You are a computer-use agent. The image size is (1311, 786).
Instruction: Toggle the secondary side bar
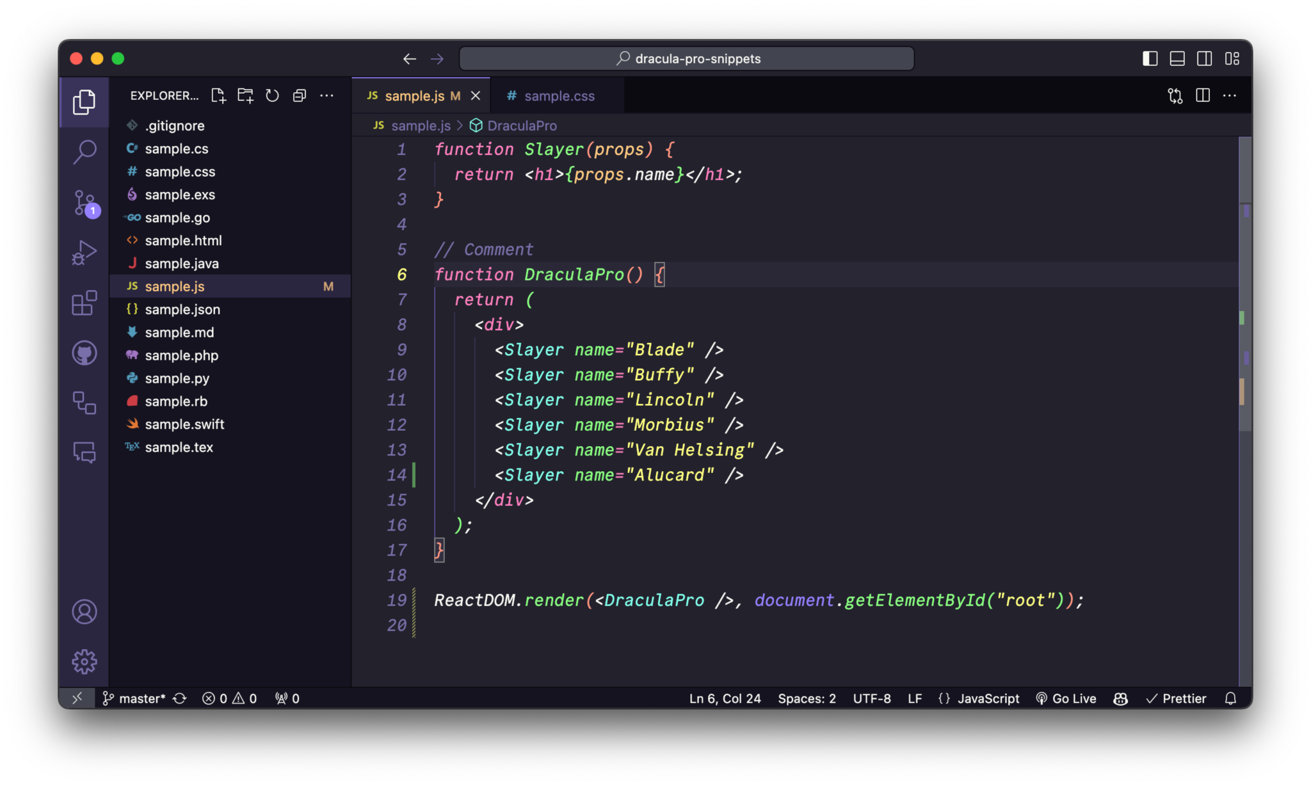pos(1204,58)
